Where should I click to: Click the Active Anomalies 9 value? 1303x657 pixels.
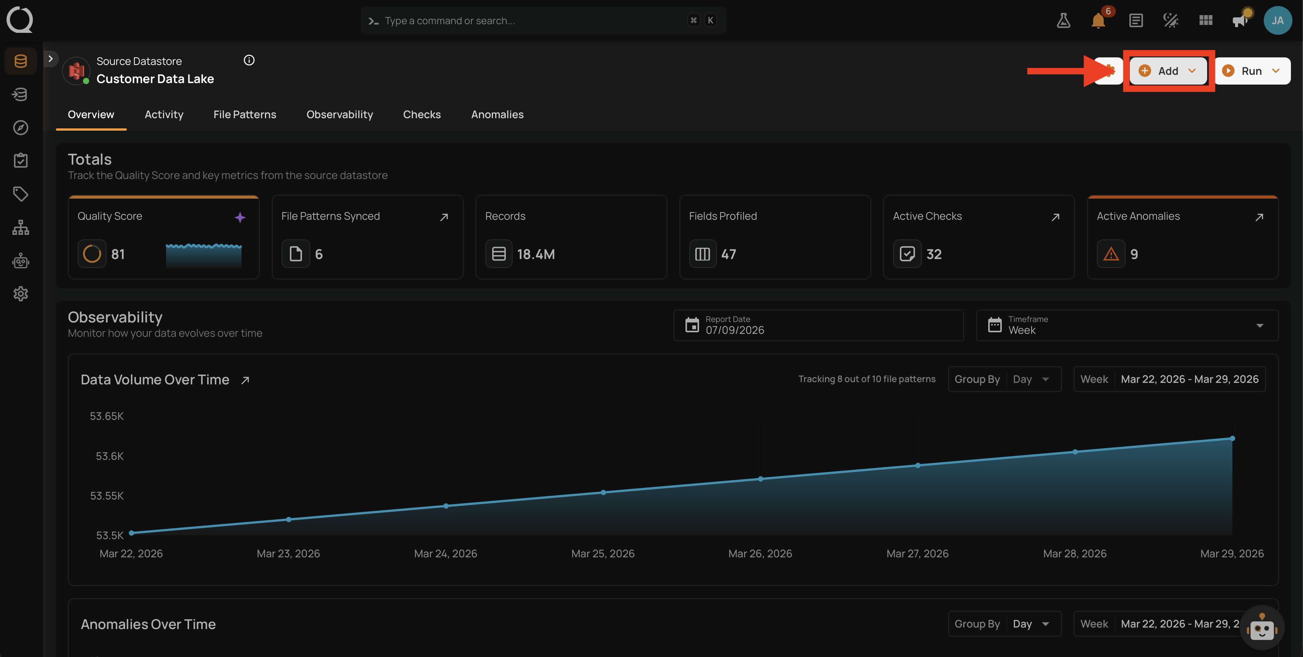click(x=1134, y=254)
